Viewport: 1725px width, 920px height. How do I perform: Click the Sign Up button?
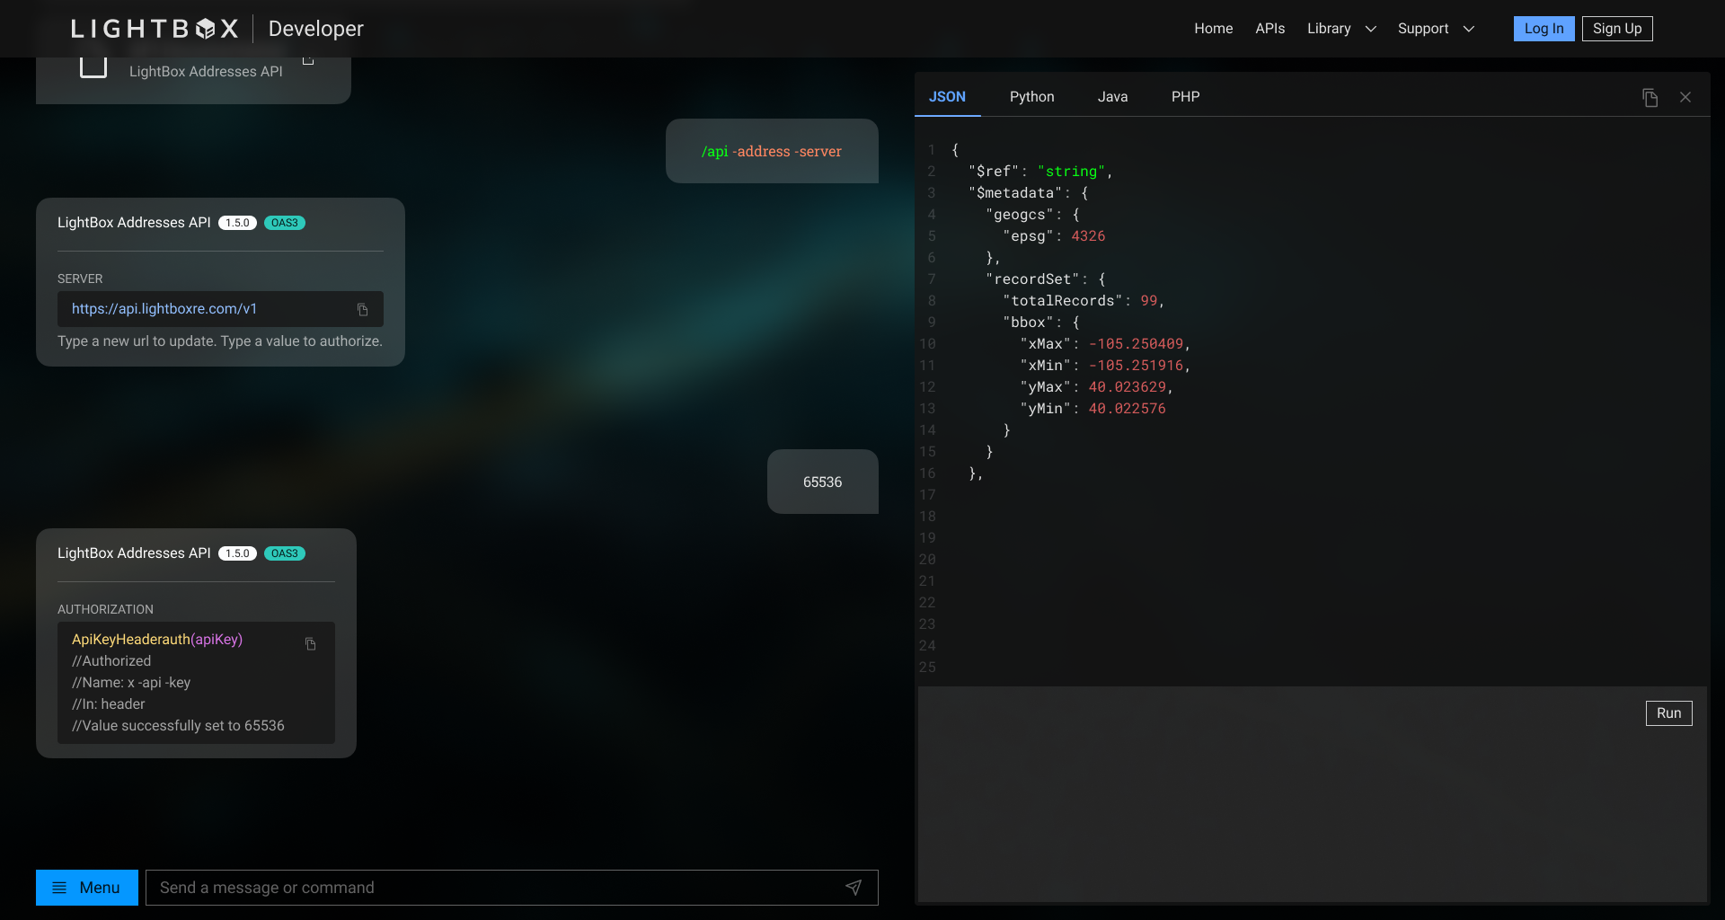pyautogui.click(x=1617, y=28)
